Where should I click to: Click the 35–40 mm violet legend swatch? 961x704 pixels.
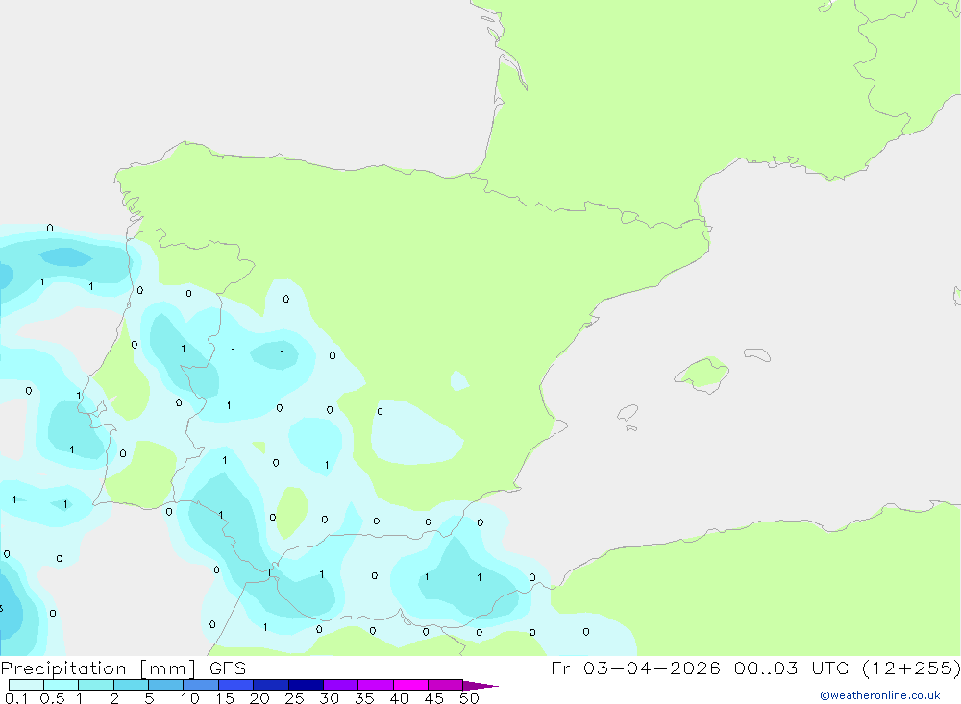[376, 685]
